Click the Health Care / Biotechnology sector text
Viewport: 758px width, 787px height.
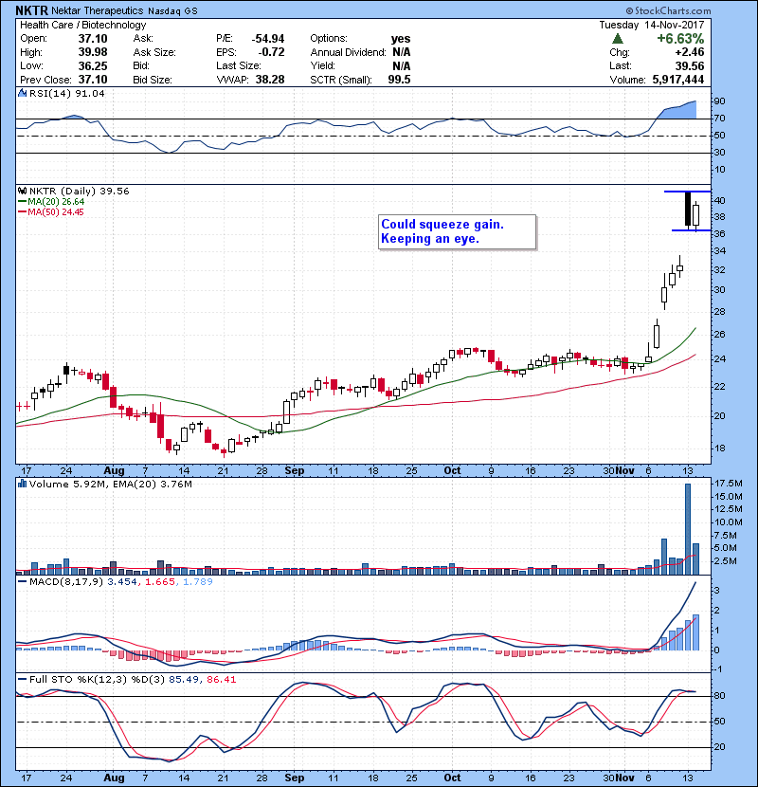click(83, 25)
